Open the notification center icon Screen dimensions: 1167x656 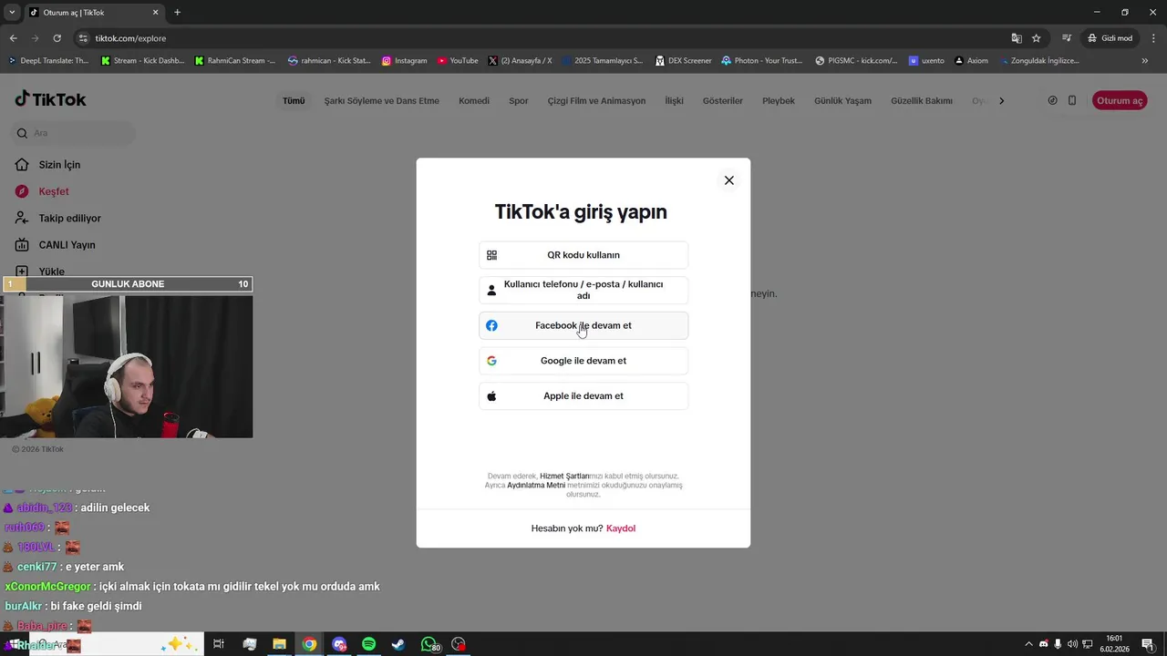coord(1147,644)
